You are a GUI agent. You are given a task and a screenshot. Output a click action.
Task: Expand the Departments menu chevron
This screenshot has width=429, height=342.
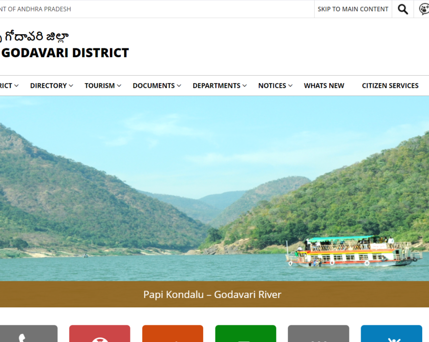pyautogui.click(x=245, y=85)
